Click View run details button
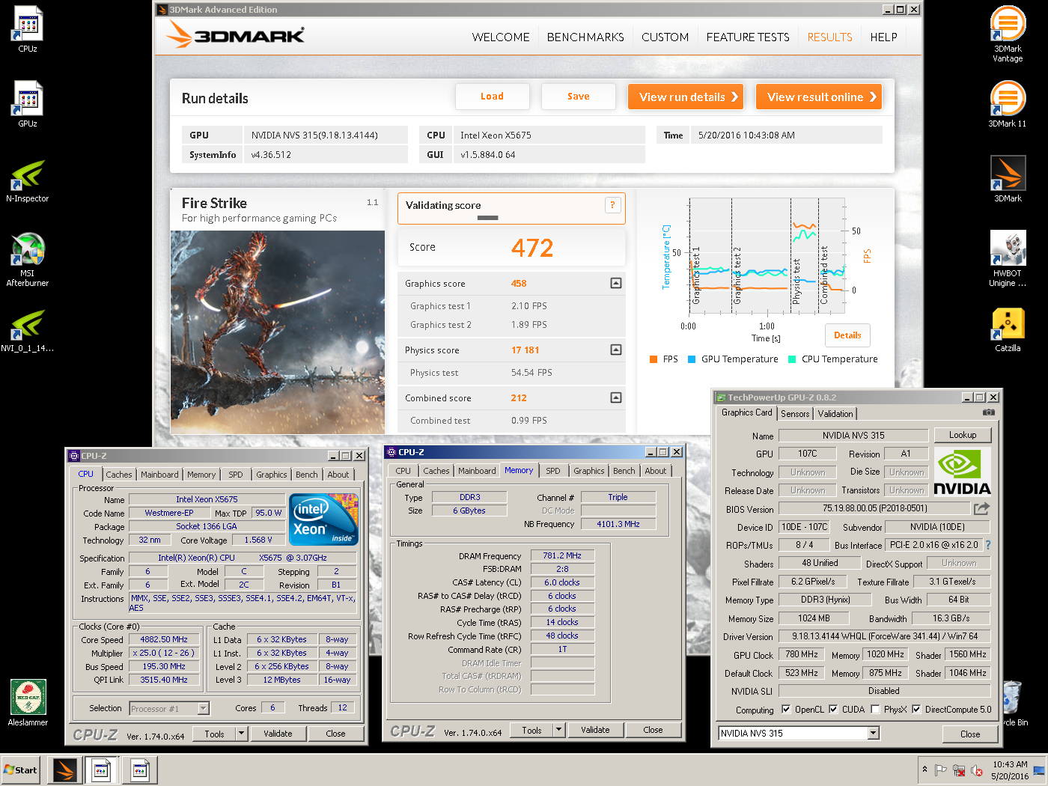The height and width of the screenshot is (786, 1048). pyautogui.click(x=686, y=97)
